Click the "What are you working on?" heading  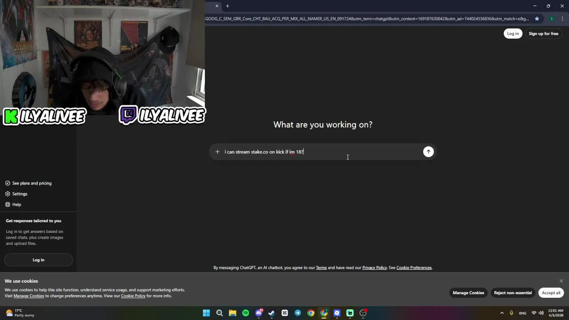[323, 124]
